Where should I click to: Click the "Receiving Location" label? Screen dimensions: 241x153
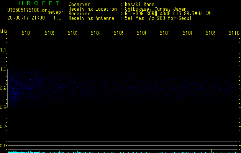[x=93, y=9]
